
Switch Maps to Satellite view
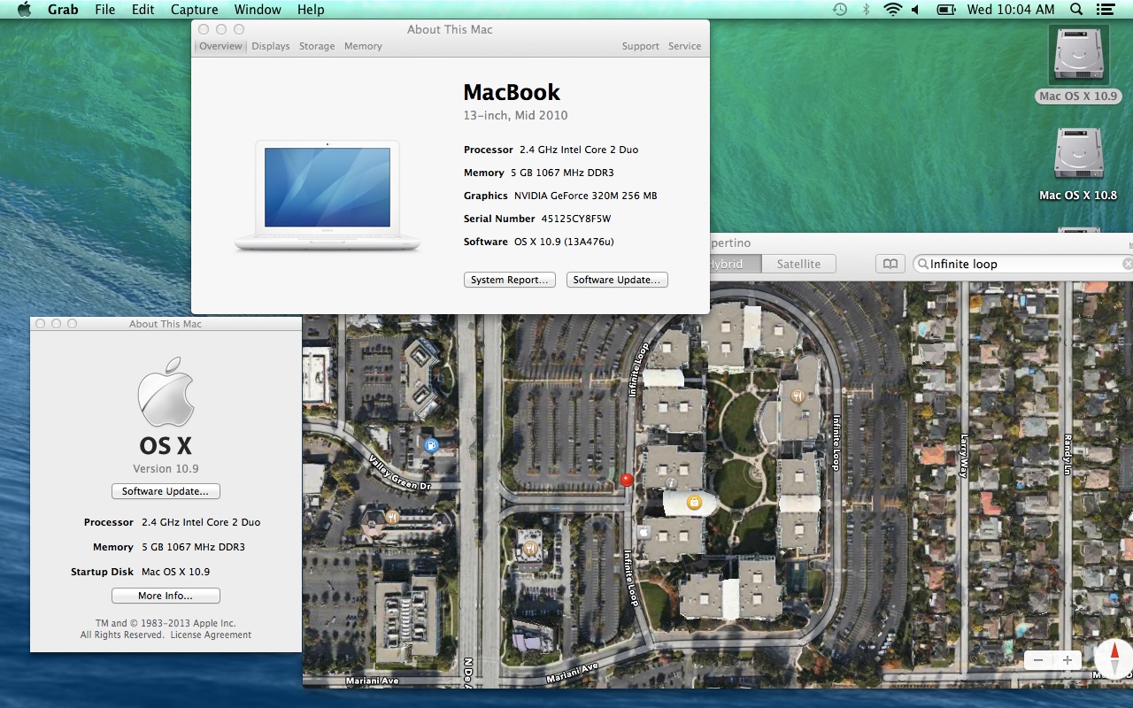pyautogui.click(x=798, y=264)
